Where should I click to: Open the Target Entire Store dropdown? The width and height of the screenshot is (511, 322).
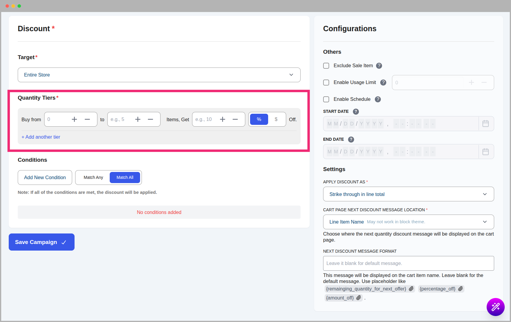159,75
